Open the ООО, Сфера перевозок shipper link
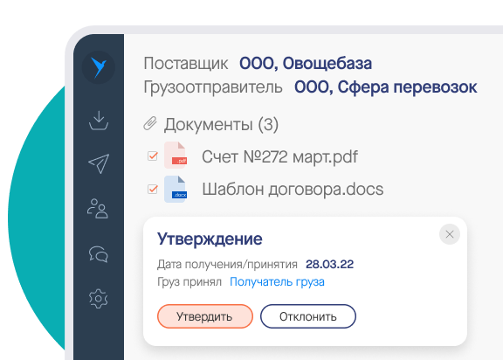Image resolution: width=503 pixels, height=360 pixels. tap(386, 87)
